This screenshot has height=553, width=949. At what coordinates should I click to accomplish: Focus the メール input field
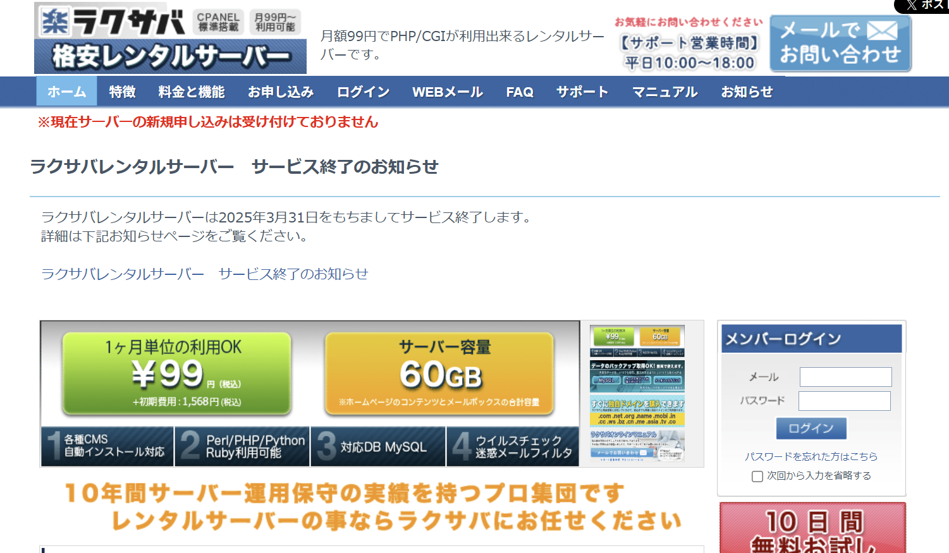(845, 377)
